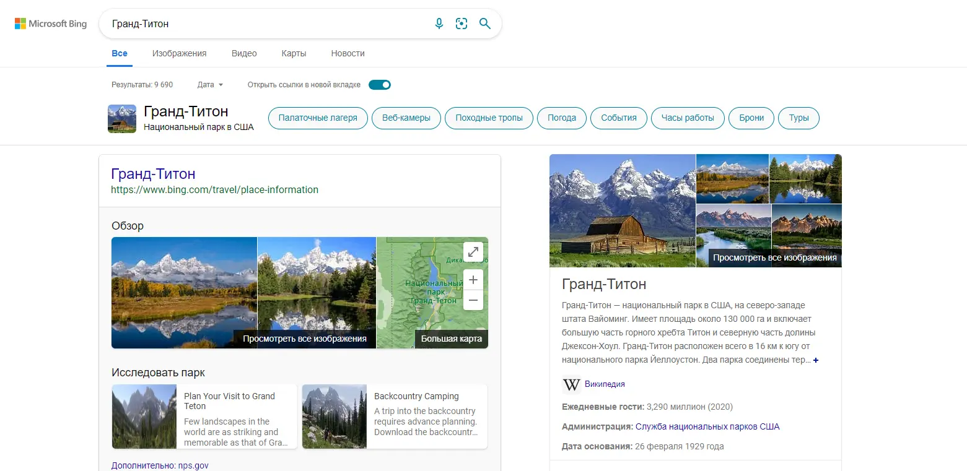Click the magnifying glass search icon

click(485, 24)
